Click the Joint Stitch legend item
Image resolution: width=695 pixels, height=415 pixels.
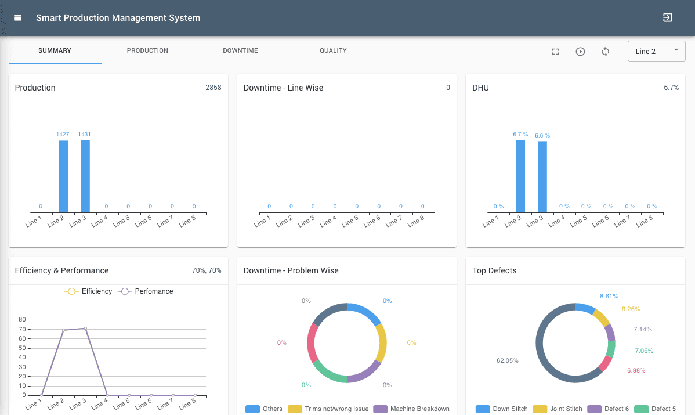coord(559,409)
